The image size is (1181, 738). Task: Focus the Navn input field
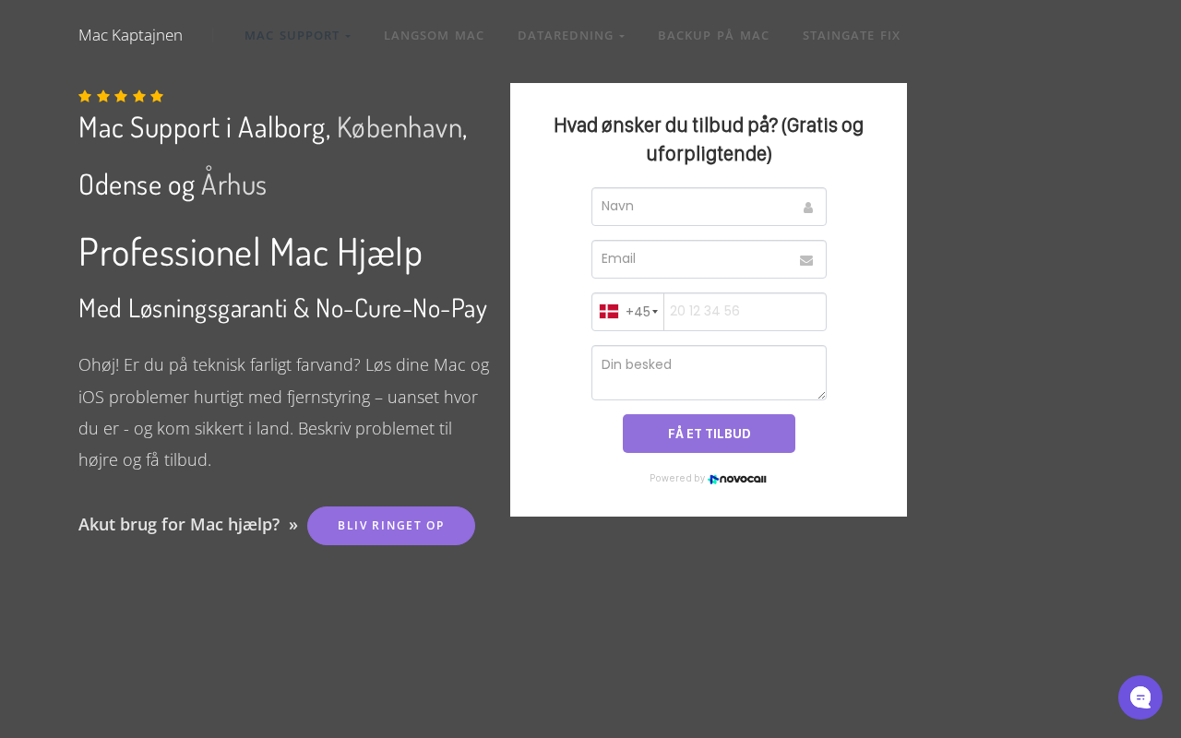coord(697,207)
